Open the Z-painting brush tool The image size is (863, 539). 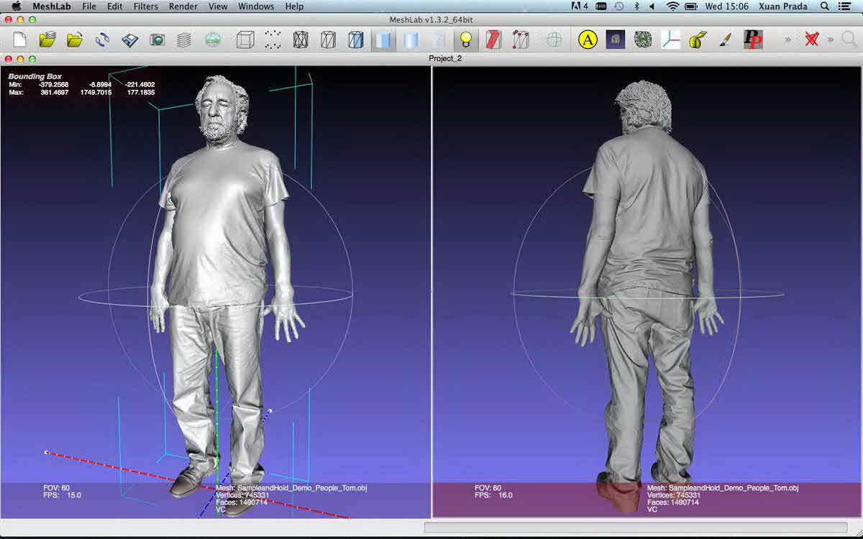pyautogui.click(x=725, y=40)
